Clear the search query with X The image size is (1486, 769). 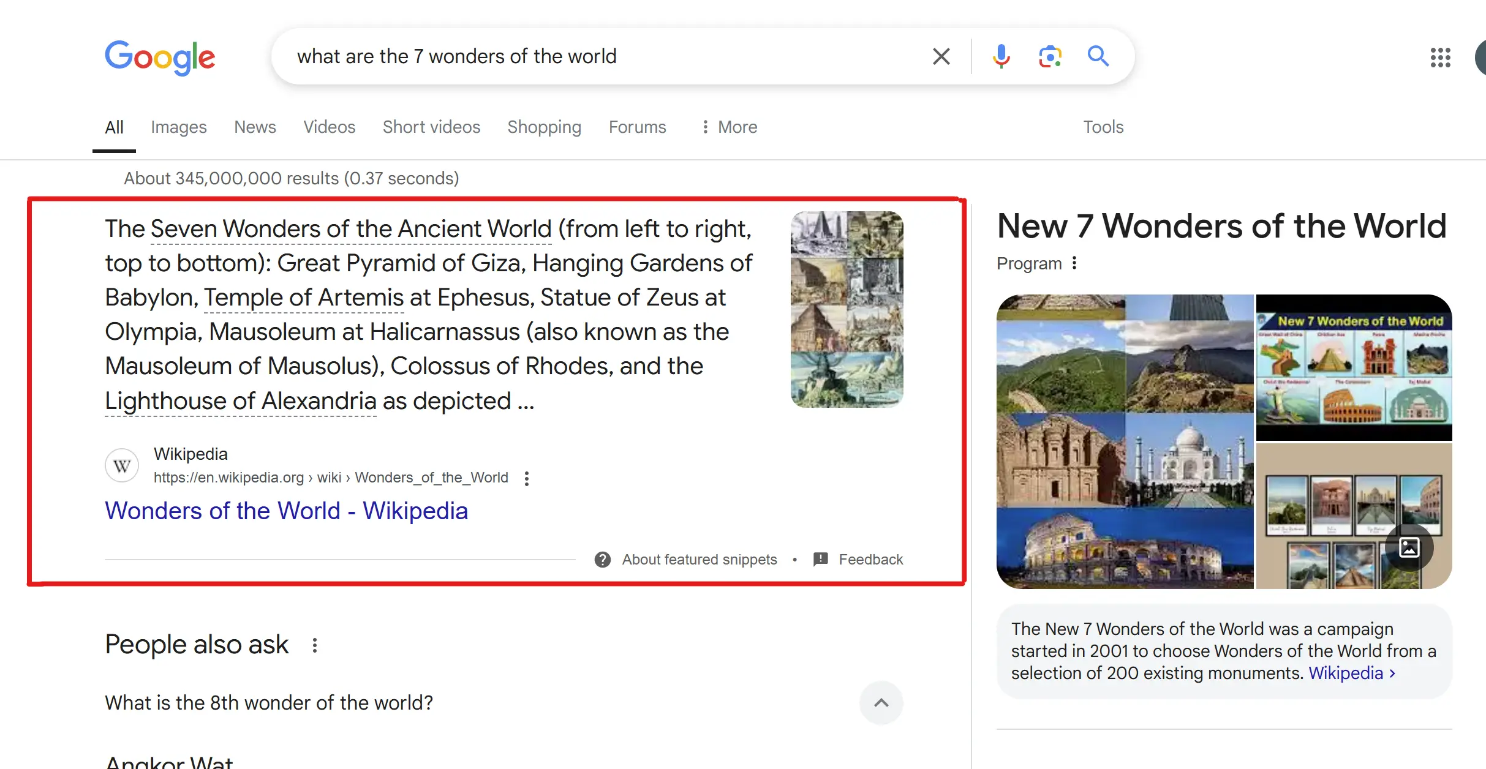941,56
